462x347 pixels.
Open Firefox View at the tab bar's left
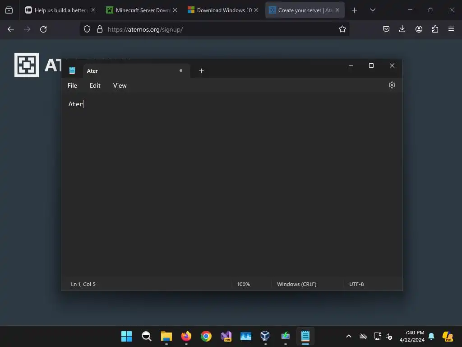click(x=9, y=10)
